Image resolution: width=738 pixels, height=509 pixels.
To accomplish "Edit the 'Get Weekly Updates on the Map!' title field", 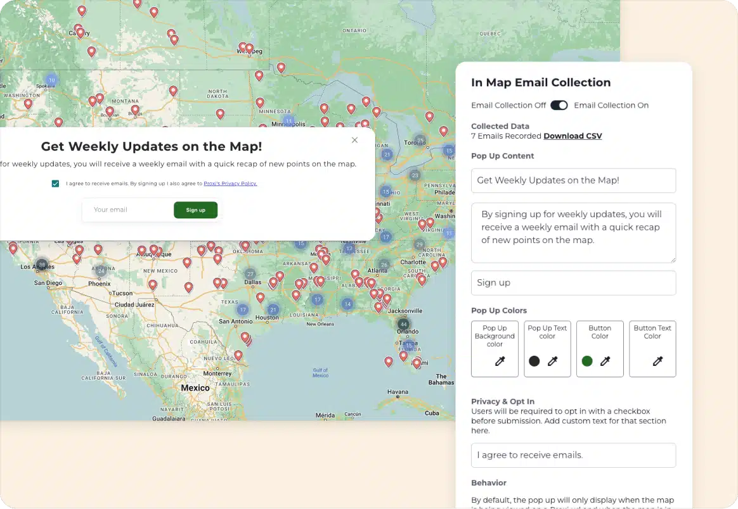I will pyautogui.click(x=573, y=180).
